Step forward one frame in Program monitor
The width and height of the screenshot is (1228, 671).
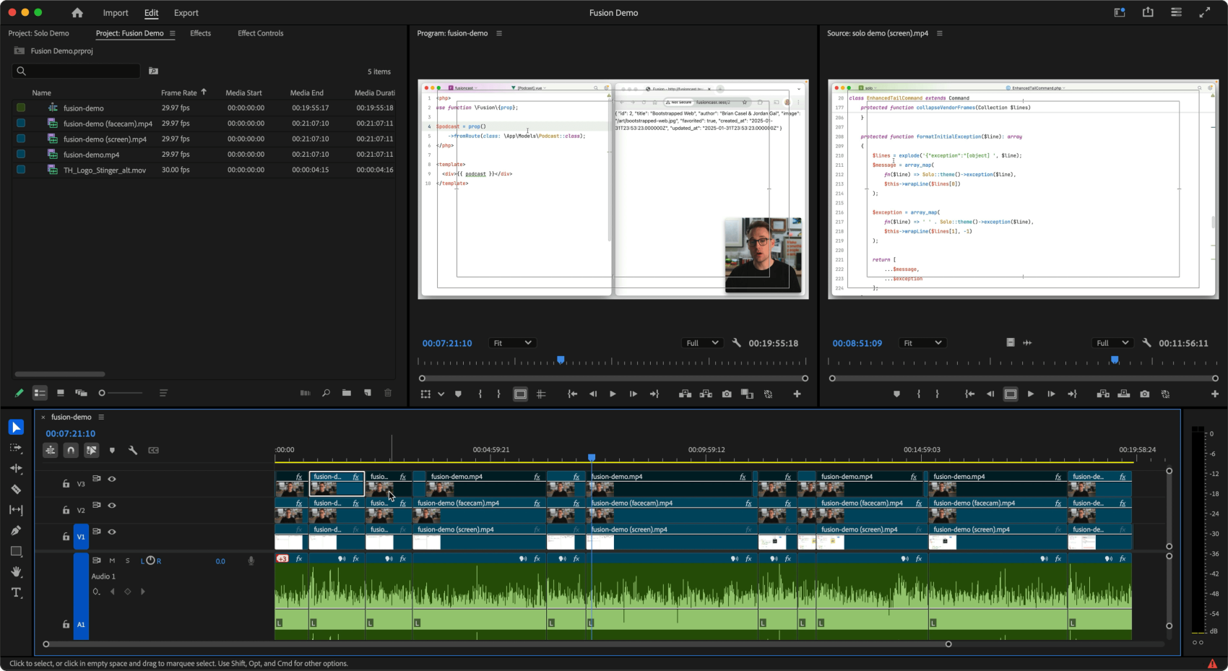[x=634, y=394]
